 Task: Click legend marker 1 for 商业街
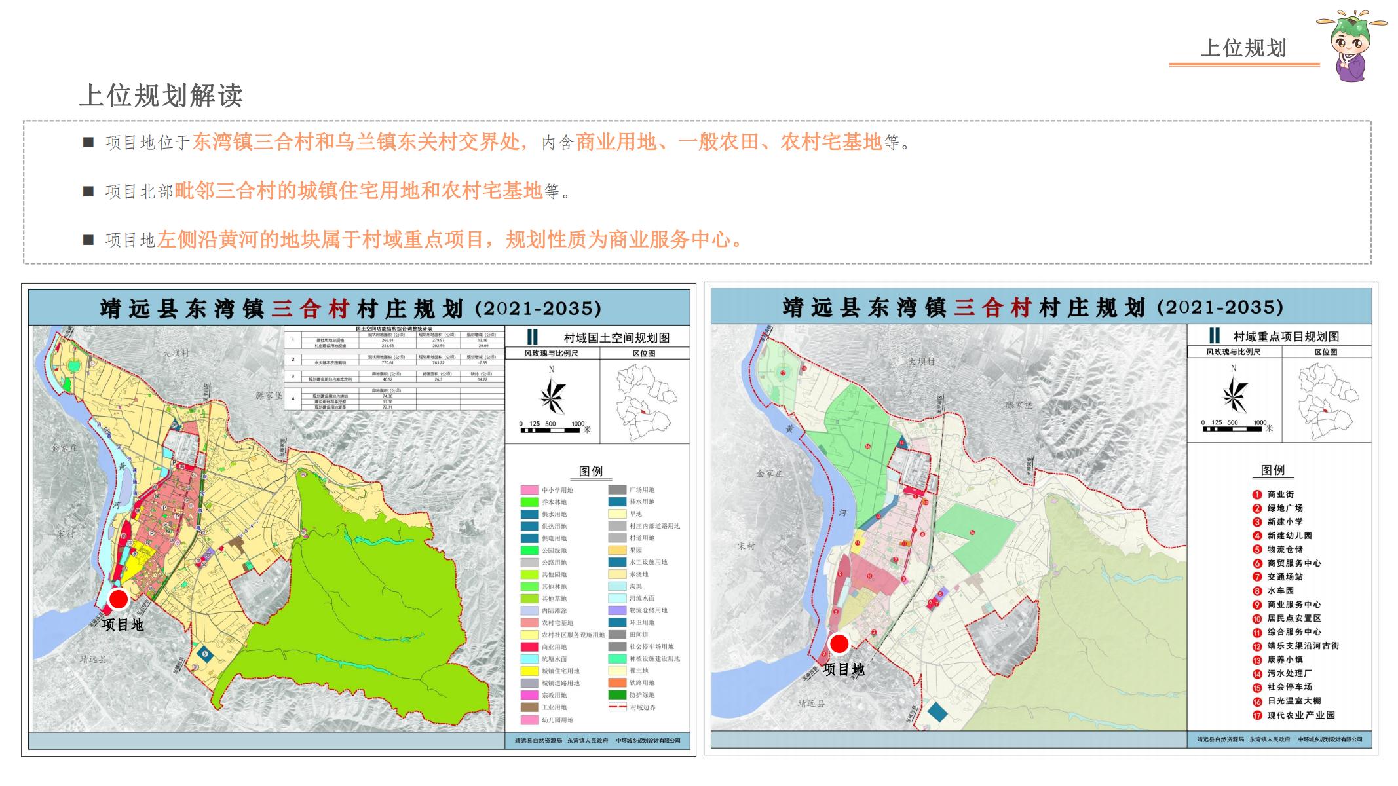(x=1257, y=495)
